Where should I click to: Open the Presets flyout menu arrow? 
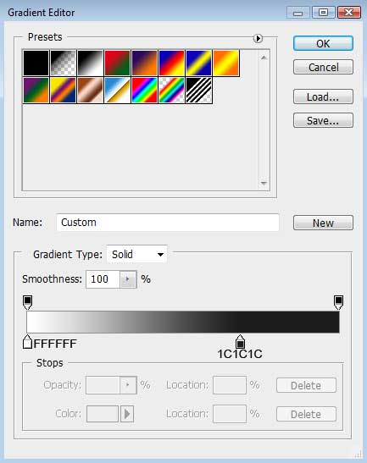[x=258, y=38]
